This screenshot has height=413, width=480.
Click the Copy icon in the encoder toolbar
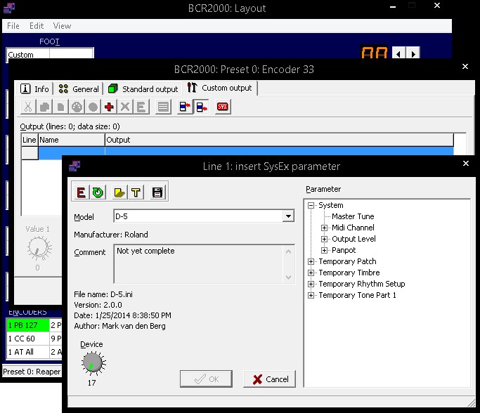45,107
